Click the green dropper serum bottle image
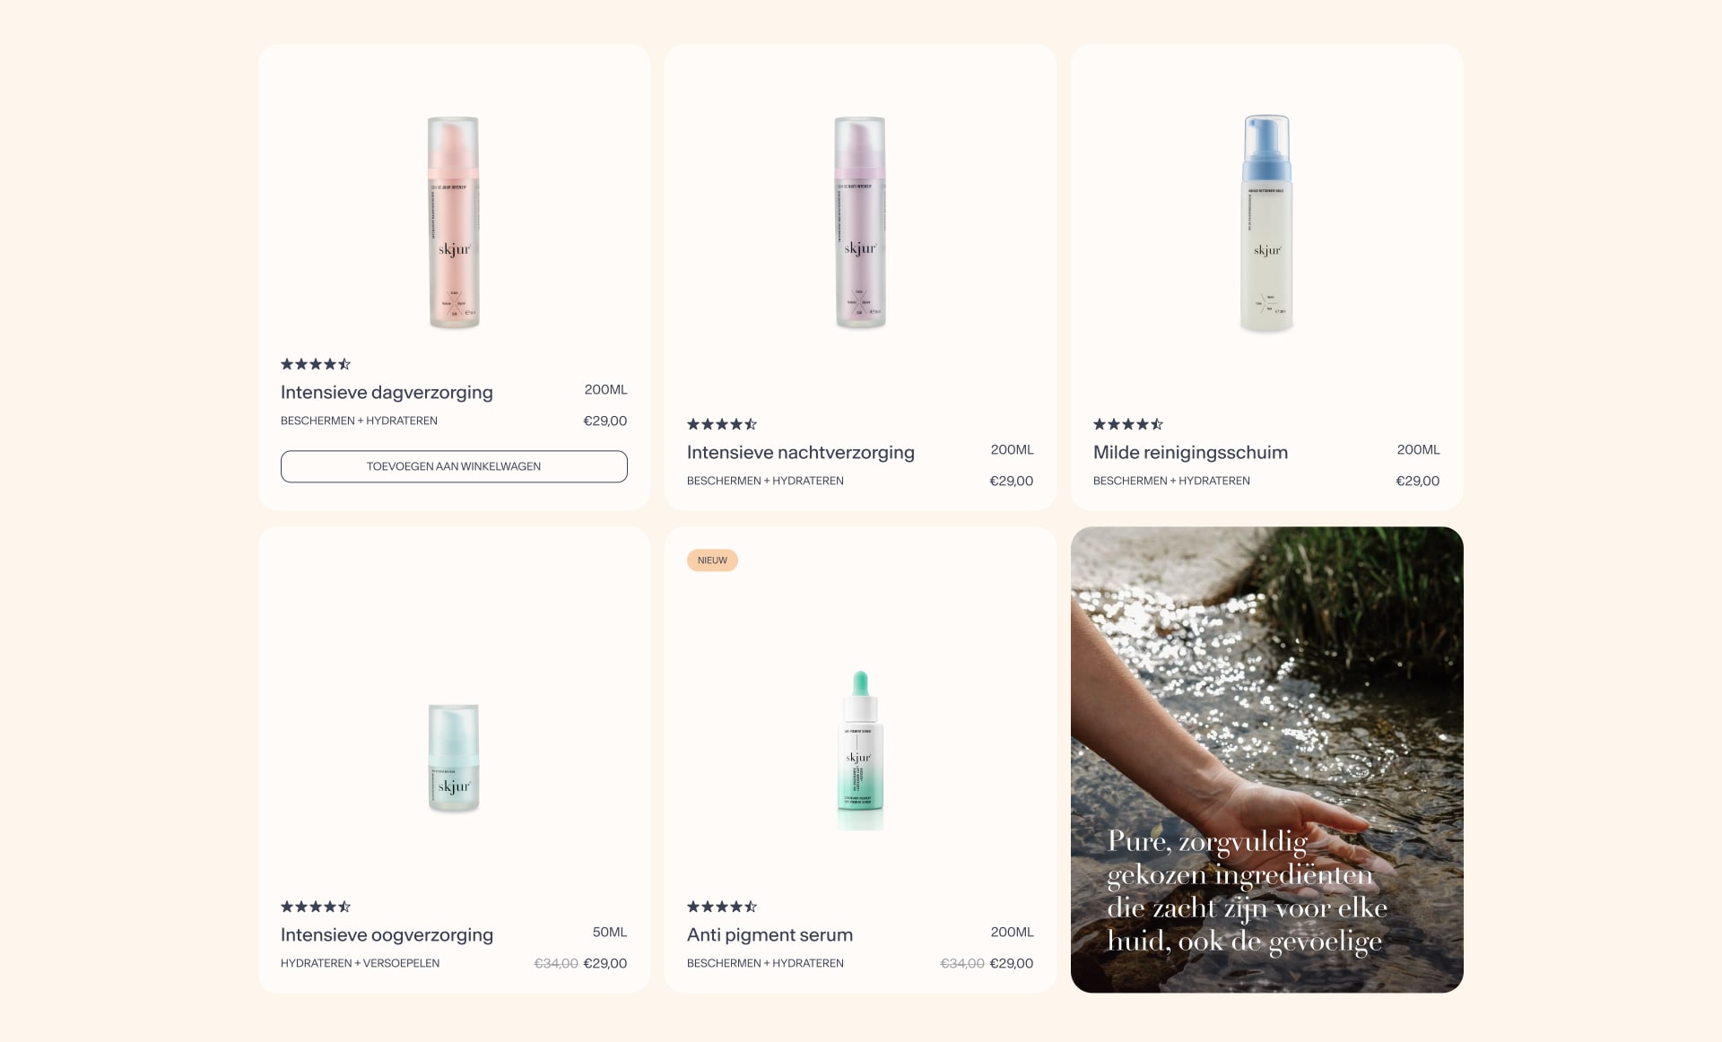 (x=860, y=750)
